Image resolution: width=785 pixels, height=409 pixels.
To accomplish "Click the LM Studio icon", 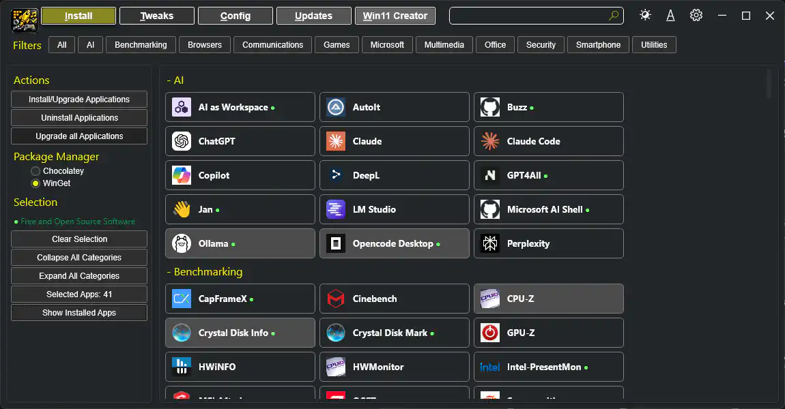I will pyautogui.click(x=335, y=209).
